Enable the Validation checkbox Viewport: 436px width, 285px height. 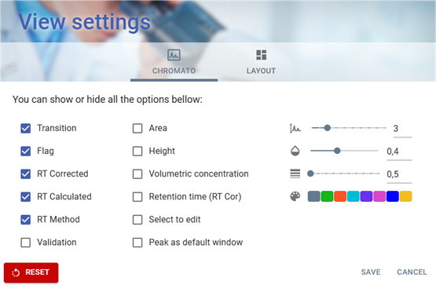[x=26, y=243]
